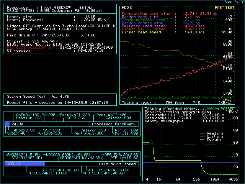Click the Ver 4.78 text in top corner
This screenshot has height=184, width=245.
pyautogui.click(x=235, y=2)
